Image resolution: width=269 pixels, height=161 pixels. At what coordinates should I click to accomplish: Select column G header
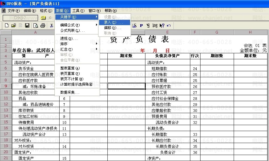217,32
